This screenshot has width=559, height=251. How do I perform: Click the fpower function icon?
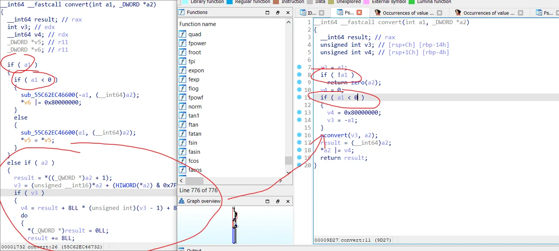click(182, 43)
